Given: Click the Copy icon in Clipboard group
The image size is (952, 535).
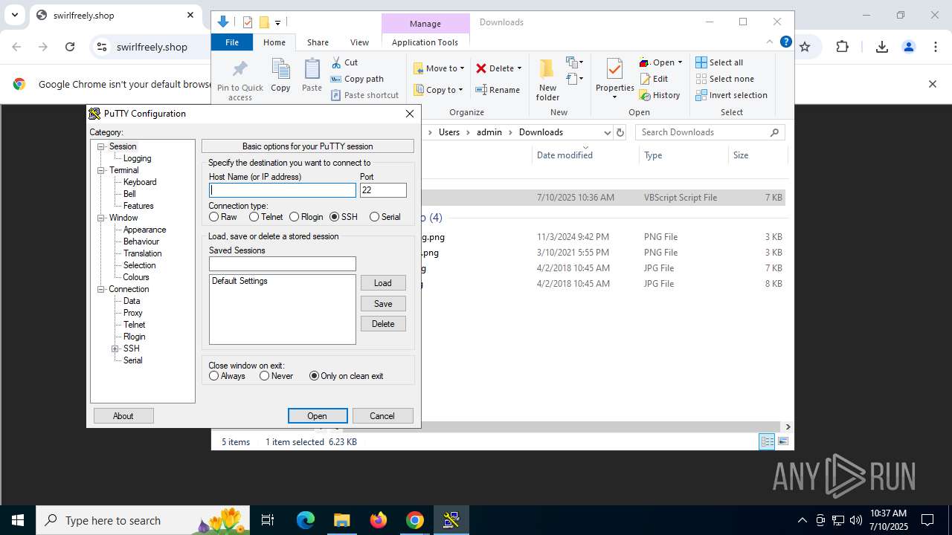Looking at the screenshot, I should [x=280, y=69].
